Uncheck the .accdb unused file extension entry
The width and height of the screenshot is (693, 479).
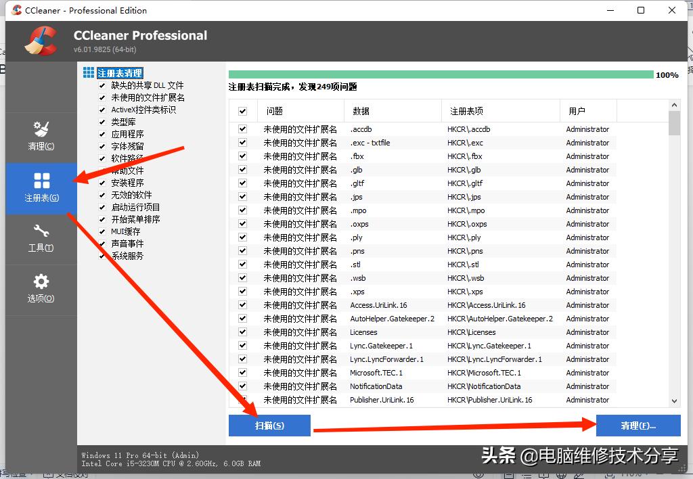point(242,129)
